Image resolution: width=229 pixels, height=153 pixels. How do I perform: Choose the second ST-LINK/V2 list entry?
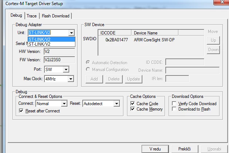pos(52,44)
